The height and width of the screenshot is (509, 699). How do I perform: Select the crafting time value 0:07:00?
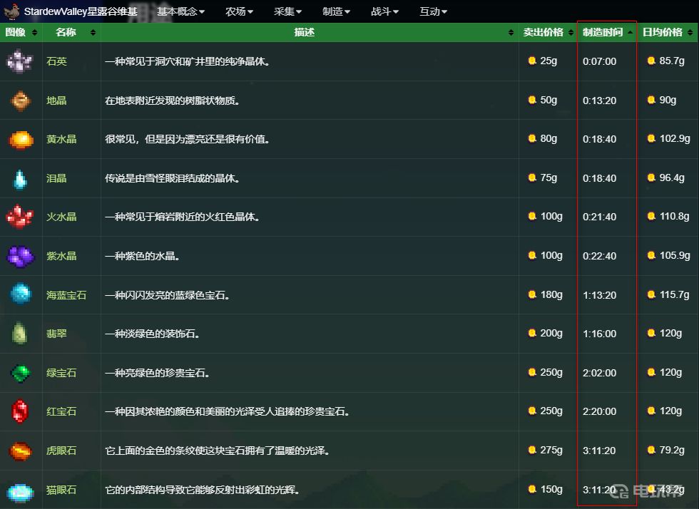599,61
